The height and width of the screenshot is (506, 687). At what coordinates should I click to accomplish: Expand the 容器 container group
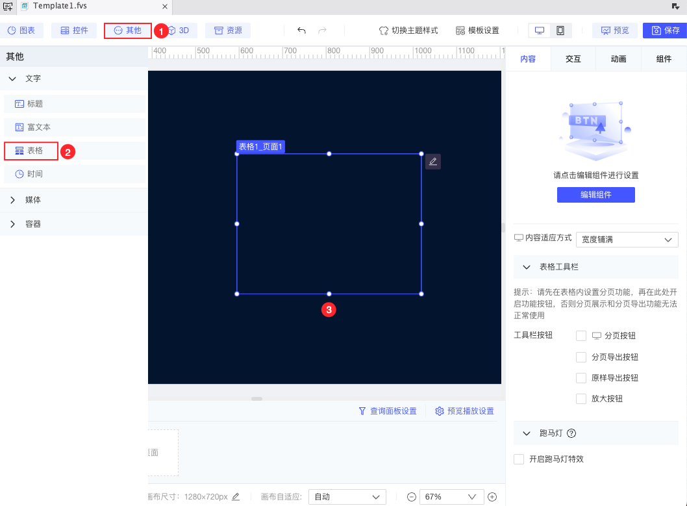coord(13,224)
